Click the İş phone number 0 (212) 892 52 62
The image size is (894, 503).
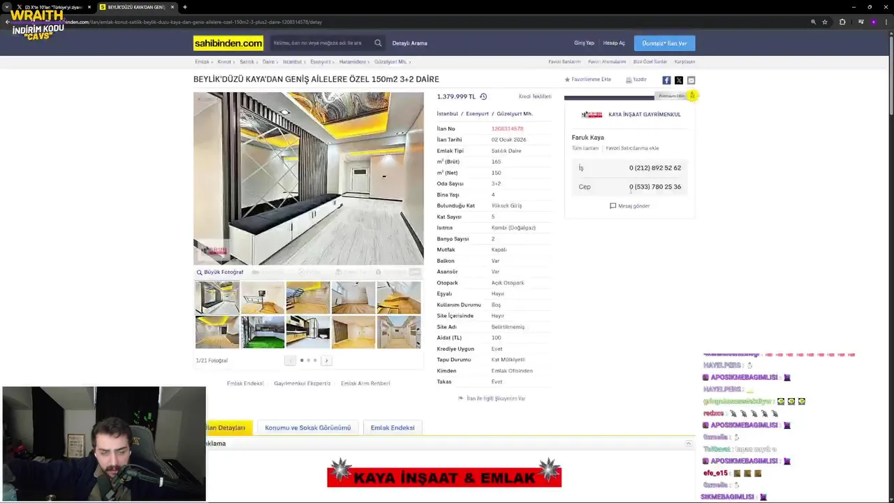pos(655,168)
